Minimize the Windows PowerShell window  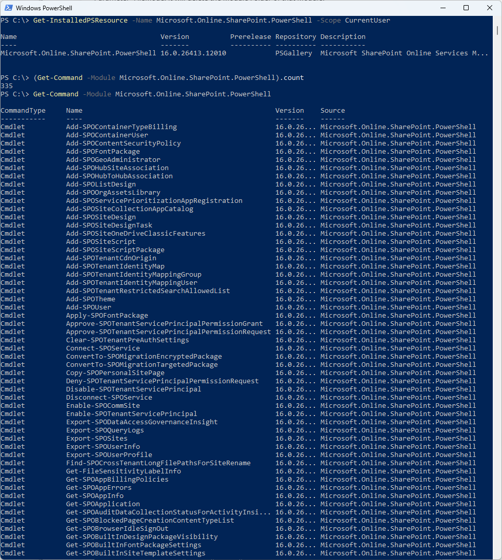[443, 8]
